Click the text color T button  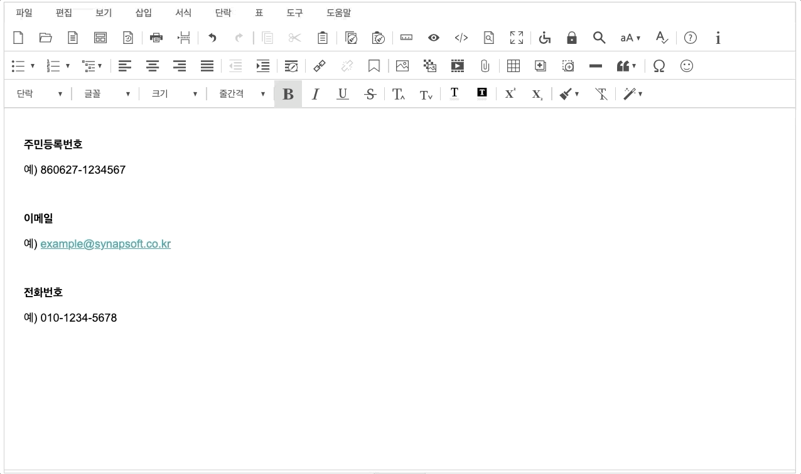click(454, 94)
